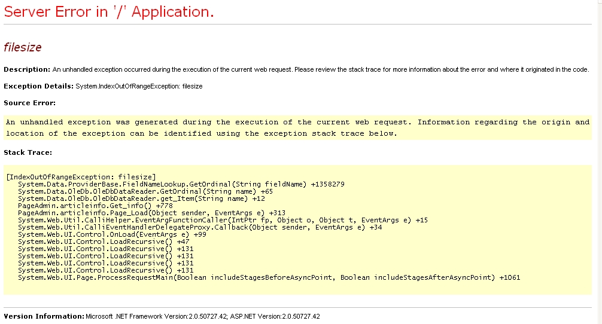Click the 'Exception Details:' label
602x324 pixels.
click(38, 86)
